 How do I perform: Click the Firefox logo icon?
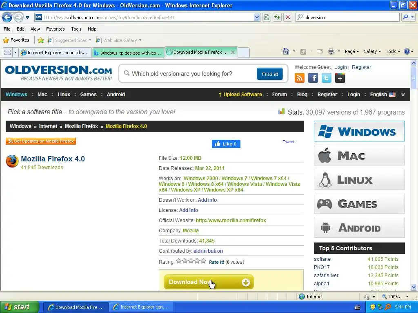[12, 161]
